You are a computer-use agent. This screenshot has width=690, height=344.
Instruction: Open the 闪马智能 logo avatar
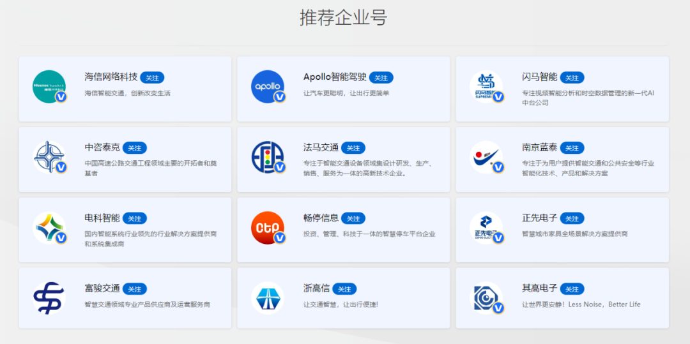(486, 87)
